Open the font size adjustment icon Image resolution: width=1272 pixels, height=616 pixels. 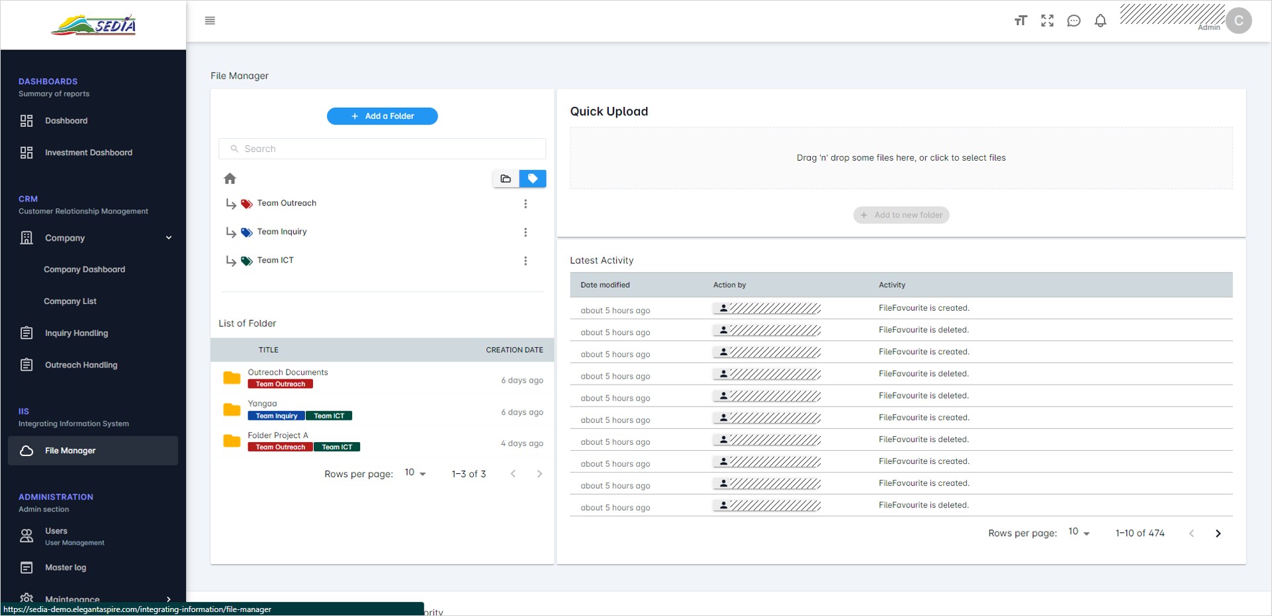pyautogui.click(x=1021, y=20)
